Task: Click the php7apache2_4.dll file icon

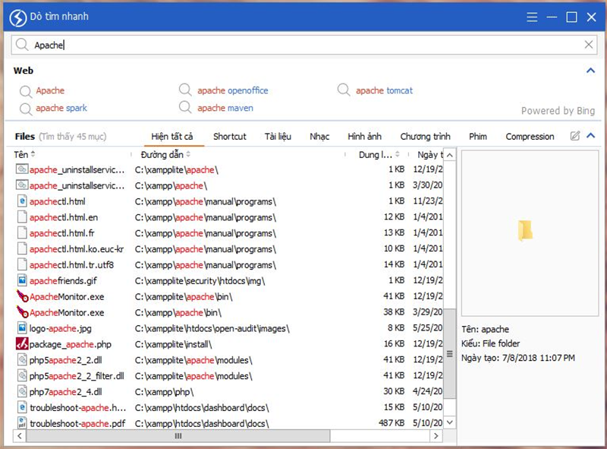Action: tap(22, 391)
